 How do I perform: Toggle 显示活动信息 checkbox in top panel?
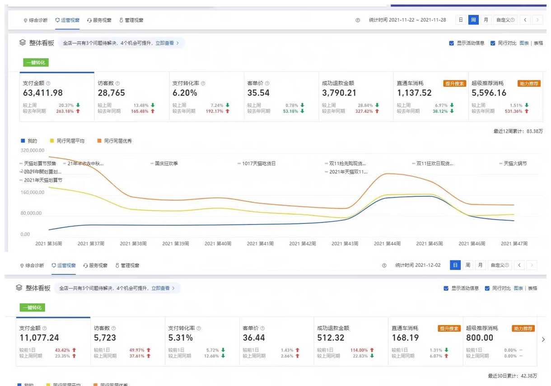click(x=452, y=43)
